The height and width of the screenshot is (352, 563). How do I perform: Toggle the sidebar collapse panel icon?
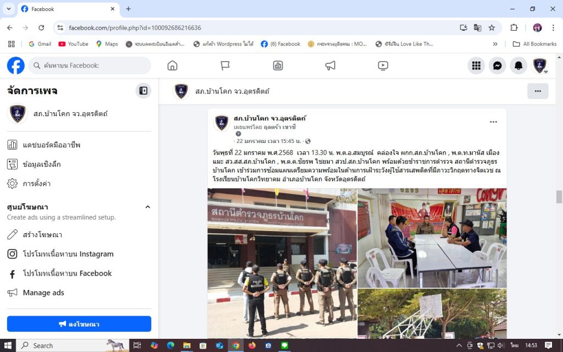(143, 91)
